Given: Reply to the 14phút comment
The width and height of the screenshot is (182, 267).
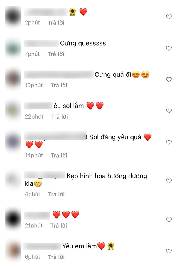Looking at the screenshot, I should tap(59, 156).
